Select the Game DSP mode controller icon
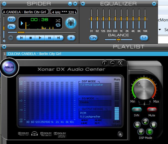 coord(137,125)
